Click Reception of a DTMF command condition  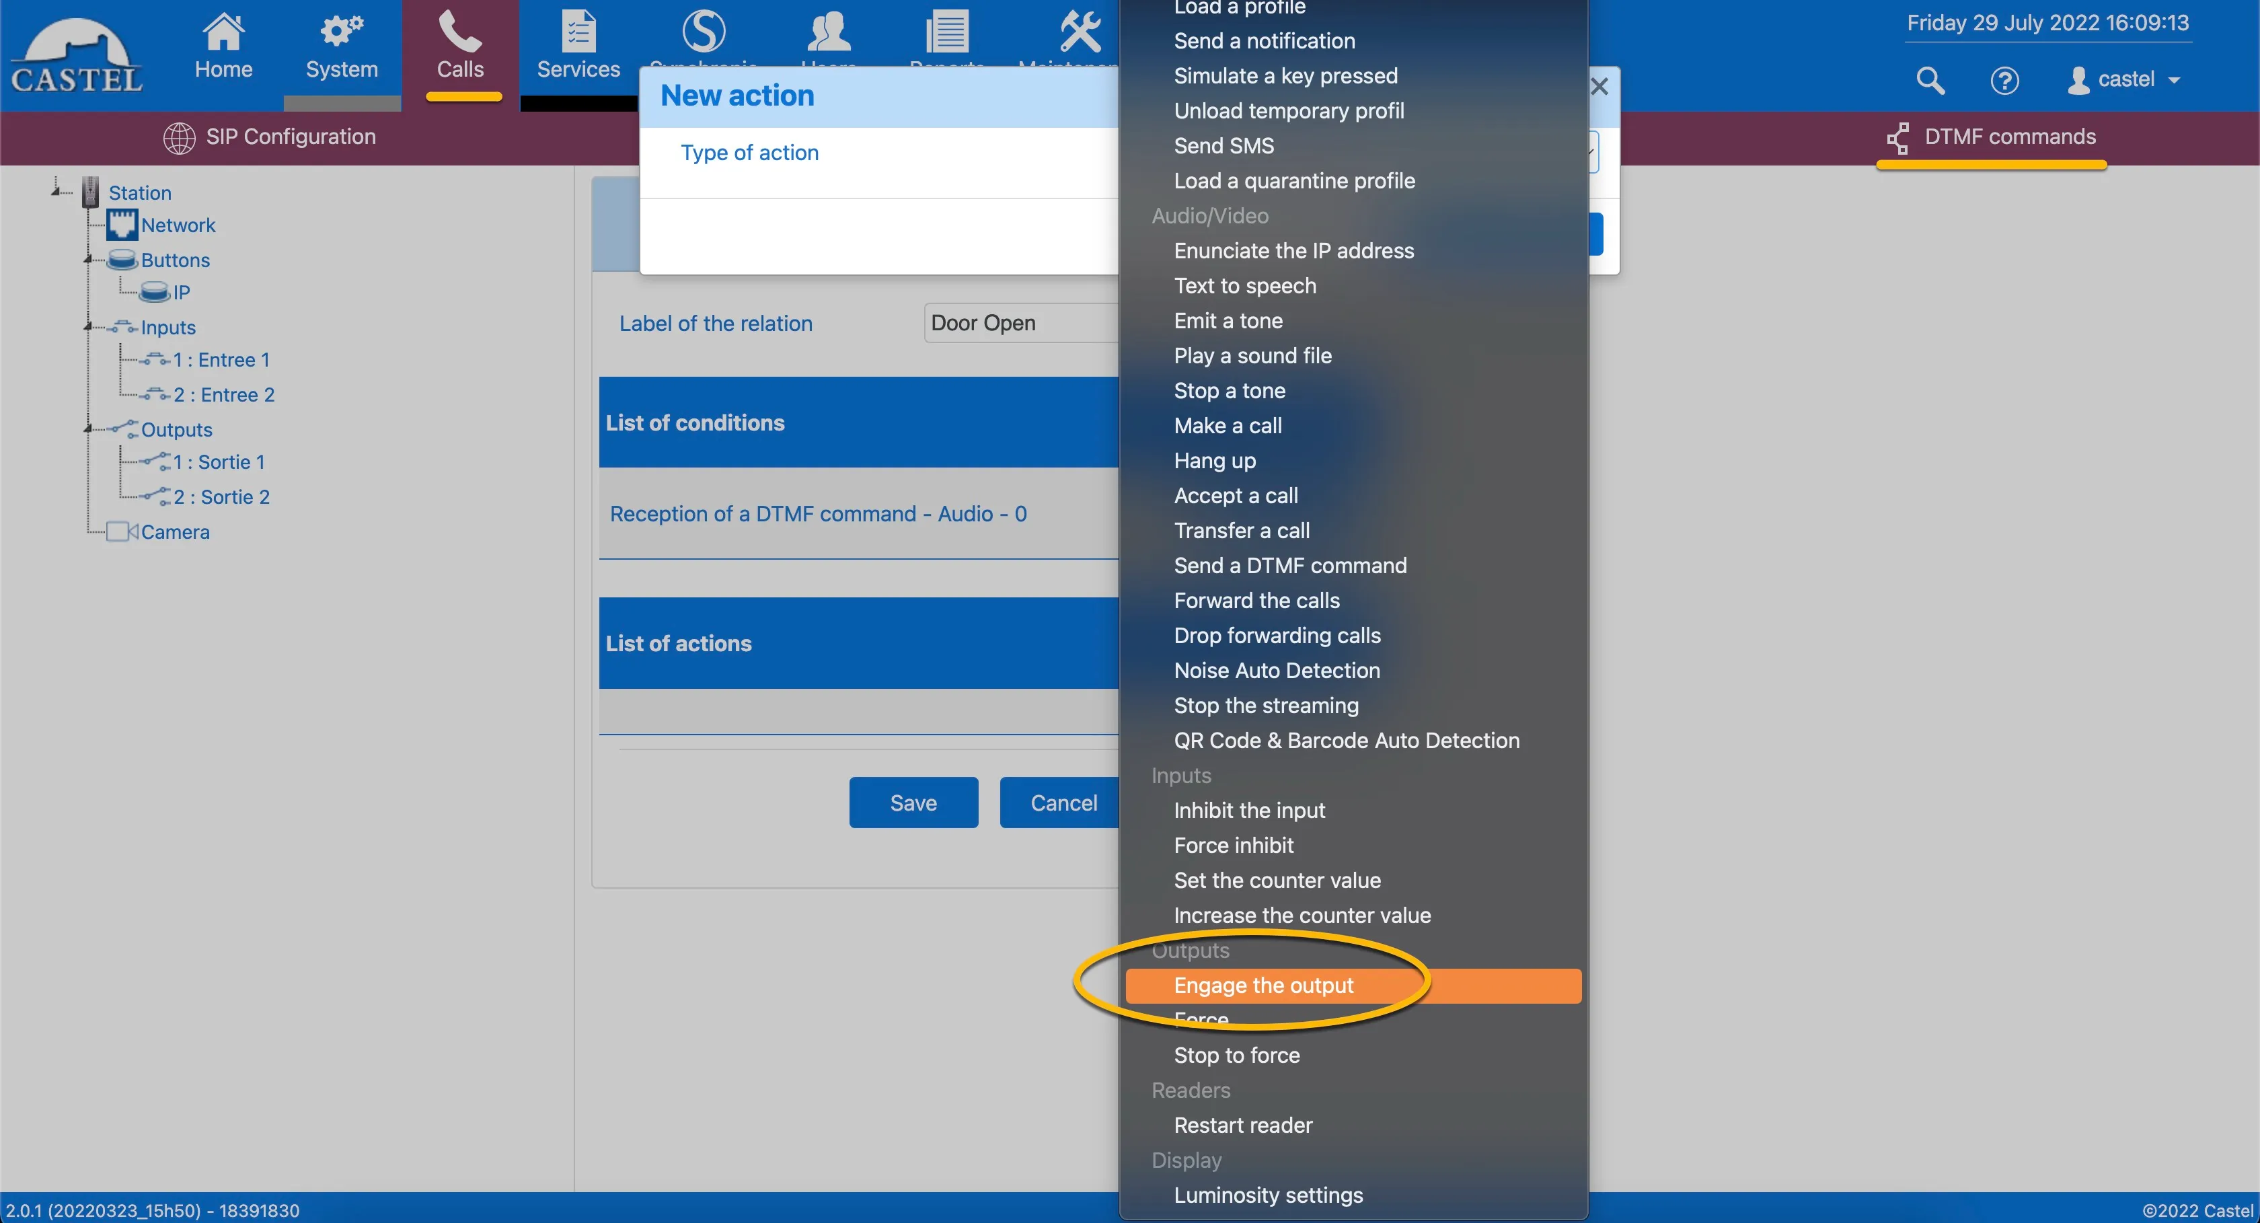(818, 514)
